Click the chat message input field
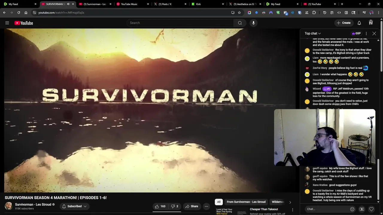 point(327,209)
